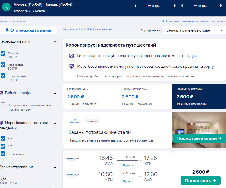The image size is (226, 188).
Task: Open the baggage fee notice link
Action: [194, 21]
